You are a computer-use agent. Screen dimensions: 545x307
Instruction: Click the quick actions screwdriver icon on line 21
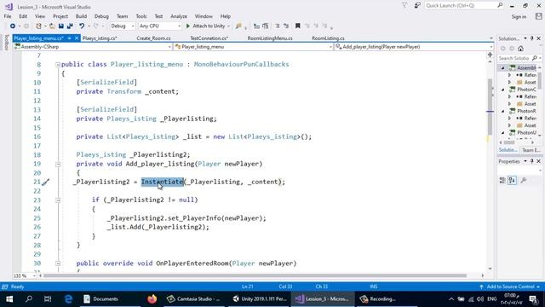point(45,182)
